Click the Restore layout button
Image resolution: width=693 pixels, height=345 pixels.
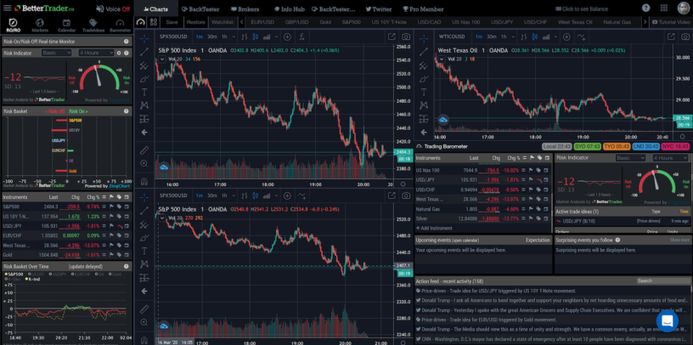pyautogui.click(x=195, y=22)
